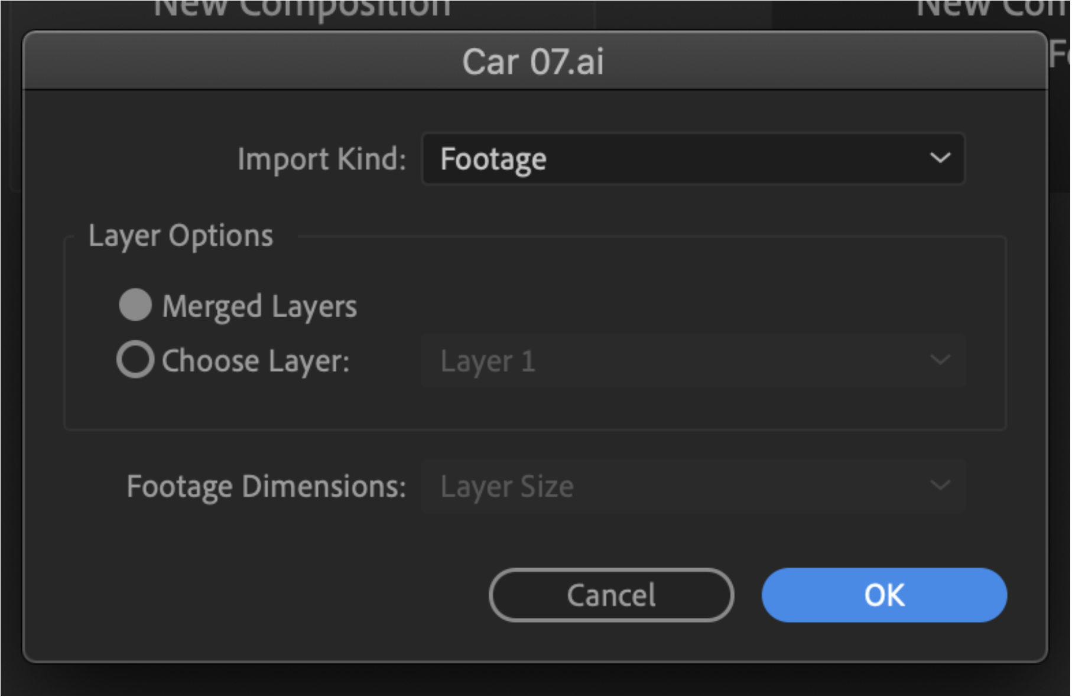Click the Layer Options group heading
The height and width of the screenshot is (697, 1072).
181,236
